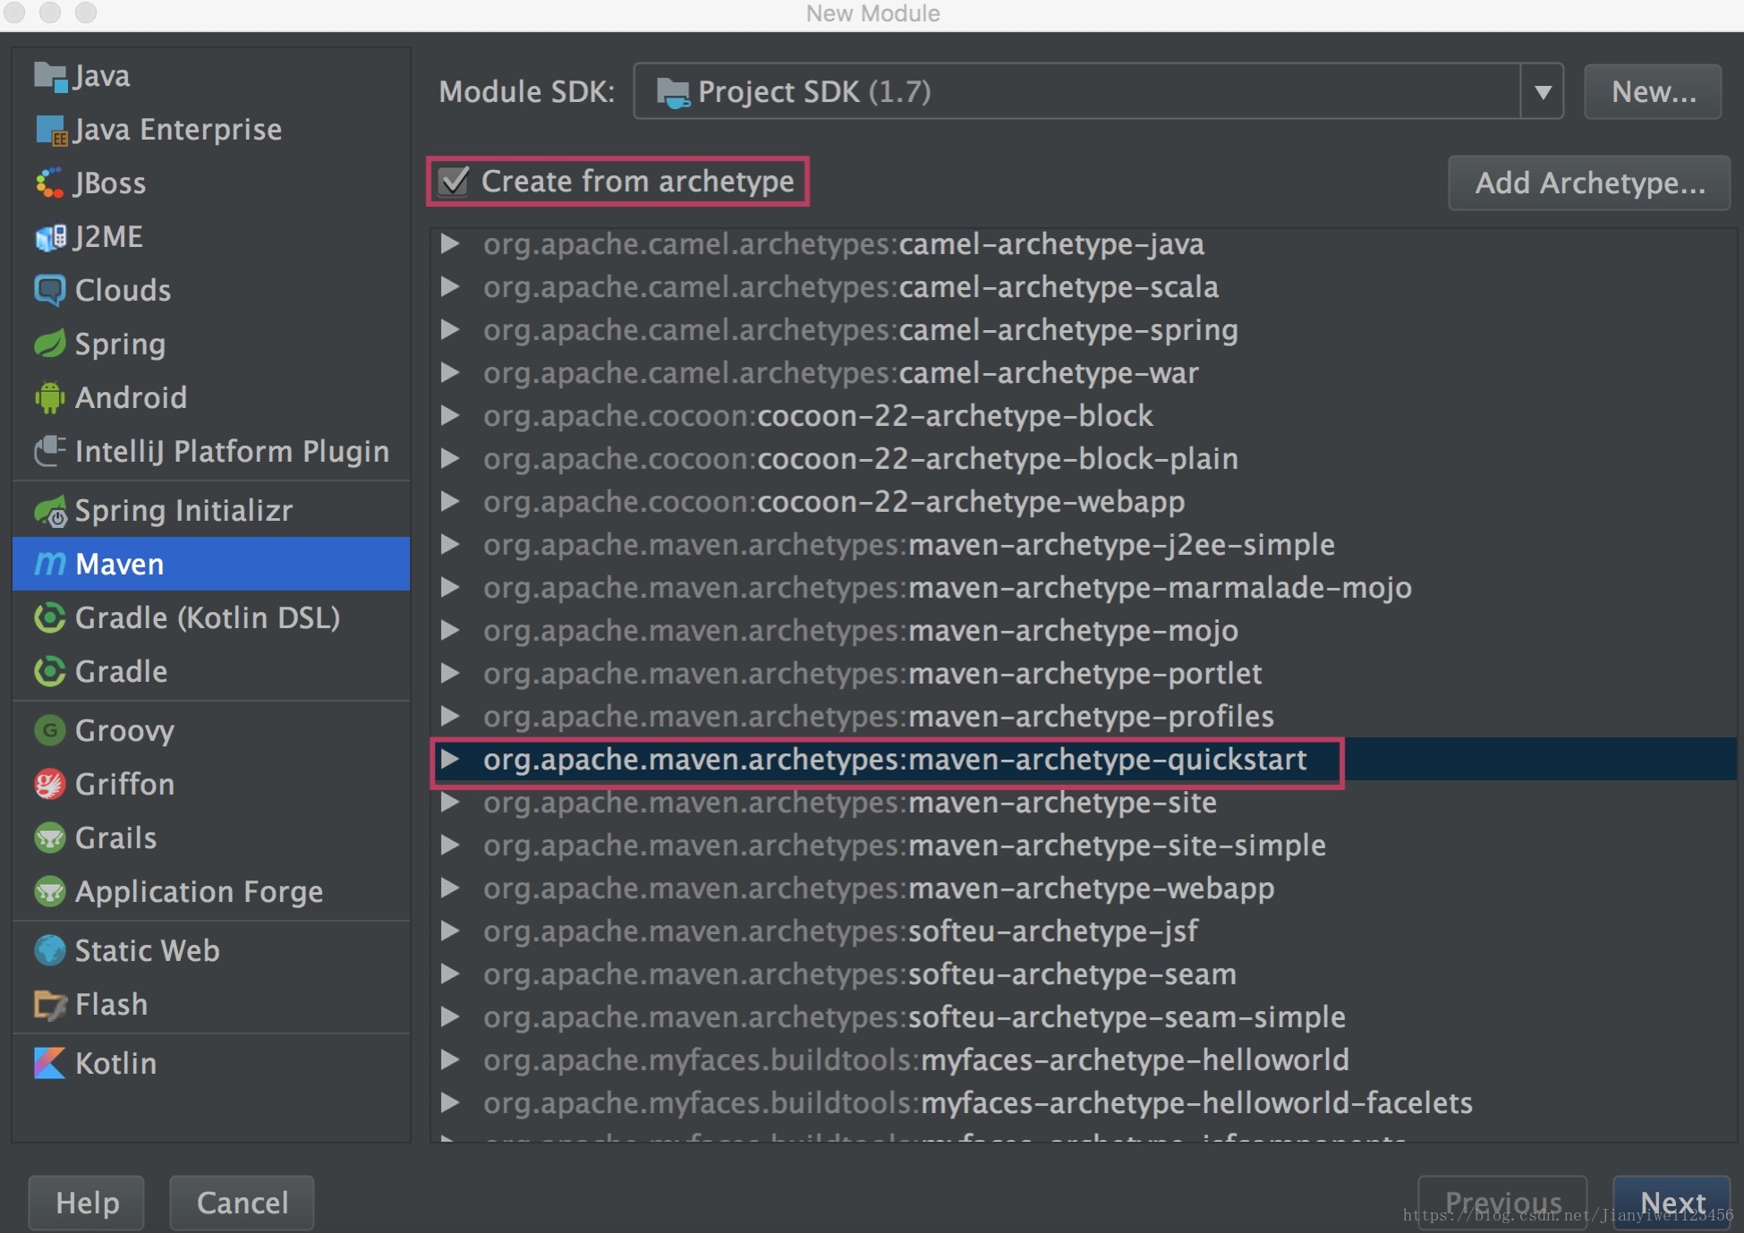The image size is (1744, 1233).
Task: Select Static Web project type
Action: point(211,951)
